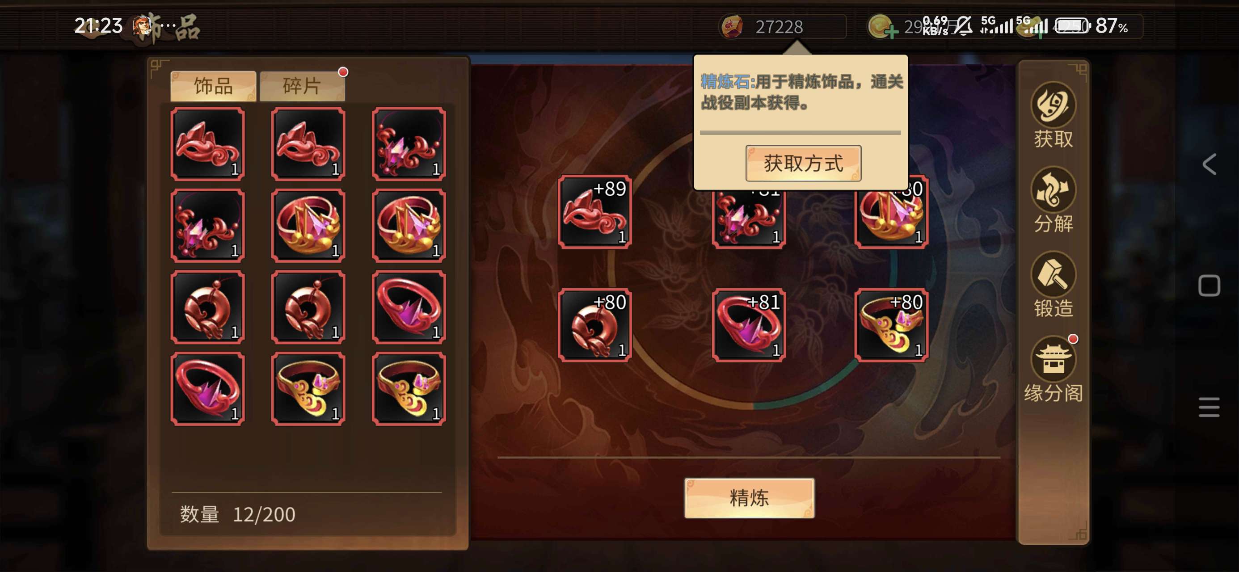
Task: Click the 精炼 refine button
Action: [749, 498]
